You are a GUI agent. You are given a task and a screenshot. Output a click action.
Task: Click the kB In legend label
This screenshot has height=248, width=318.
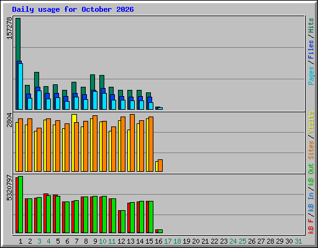click(311, 203)
